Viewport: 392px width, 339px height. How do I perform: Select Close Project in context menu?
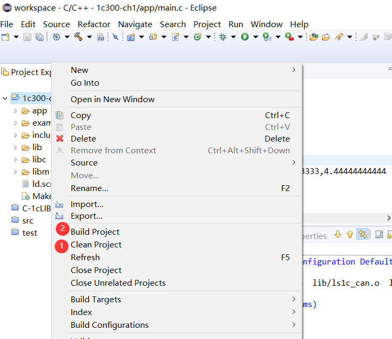click(x=177, y=270)
